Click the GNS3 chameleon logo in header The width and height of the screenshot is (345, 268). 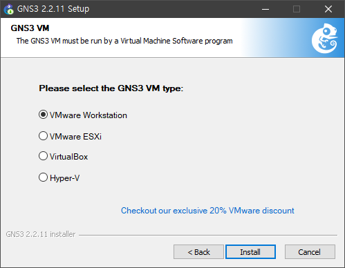point(325,38)
